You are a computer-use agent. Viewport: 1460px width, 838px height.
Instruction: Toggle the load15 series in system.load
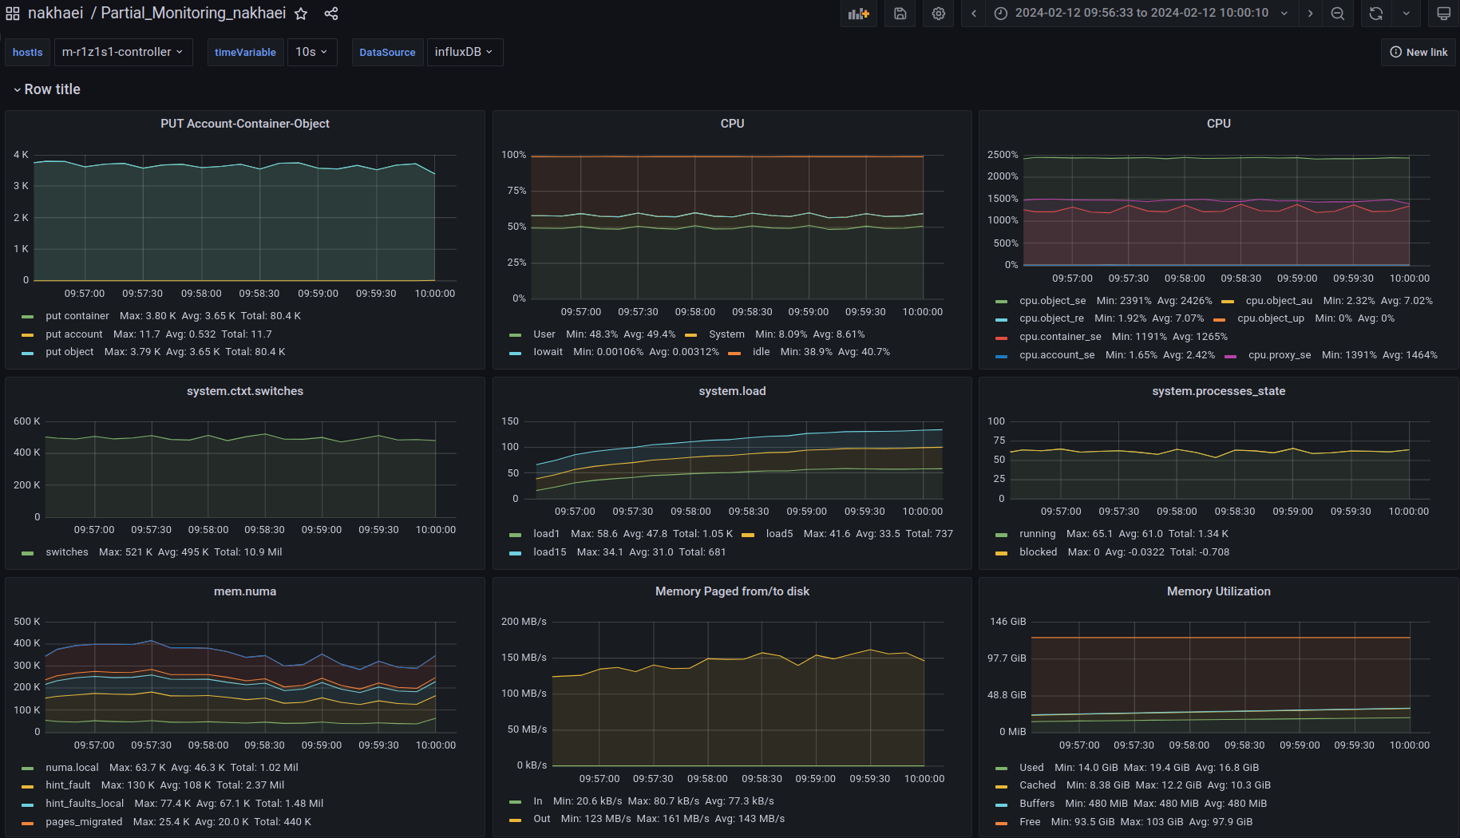pyautogui.click(x=549, y=552)
